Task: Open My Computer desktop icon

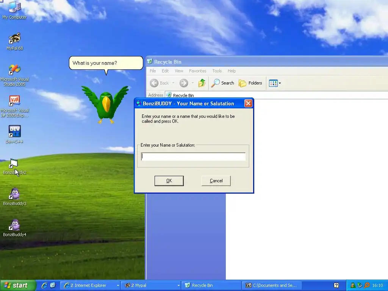Action: coord(14,10)
